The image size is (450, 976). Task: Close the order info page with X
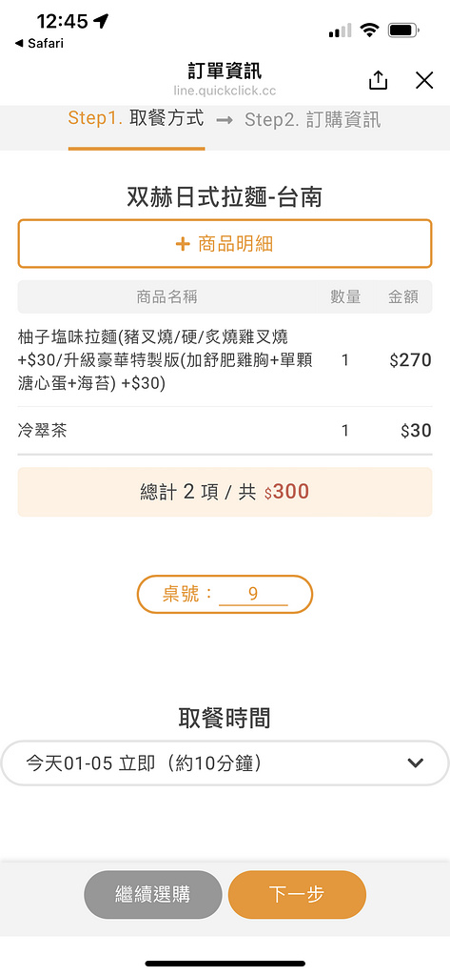(424, 80)
